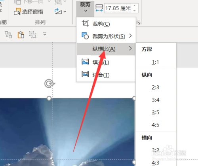Click the width field 17.85 厘米
198x166 pixels.
click(x=118, y=8)
